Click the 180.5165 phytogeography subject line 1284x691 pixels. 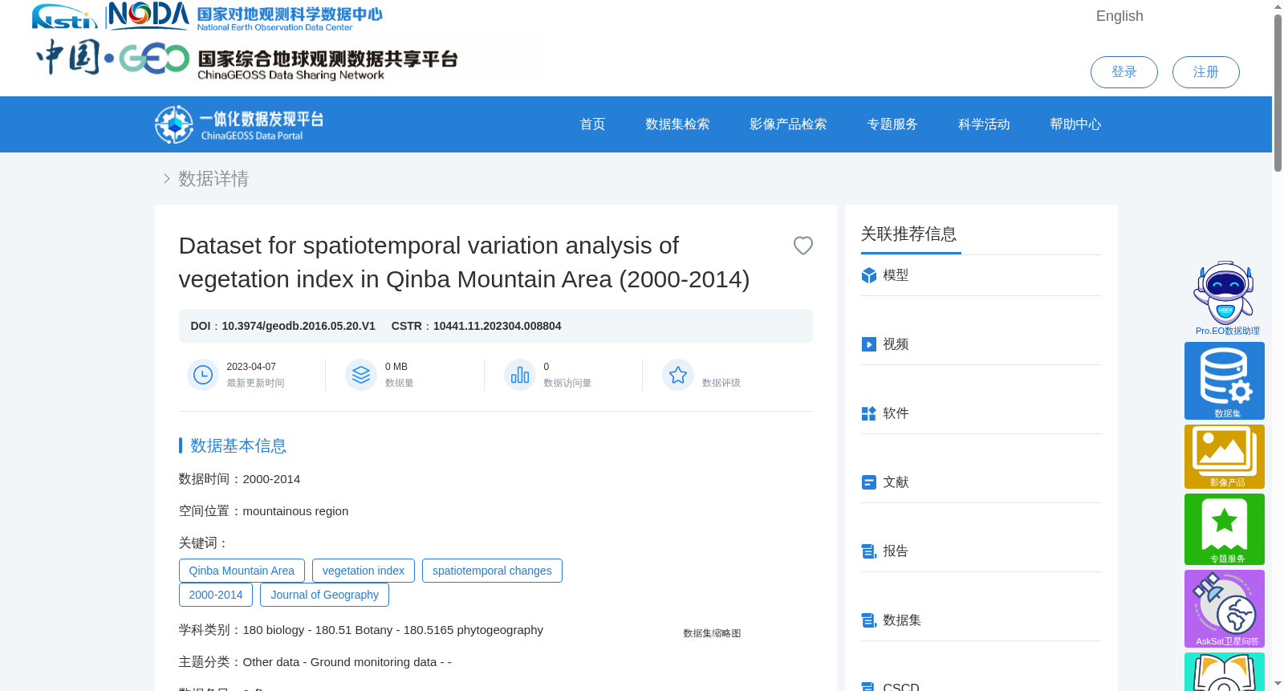[360, 630]
